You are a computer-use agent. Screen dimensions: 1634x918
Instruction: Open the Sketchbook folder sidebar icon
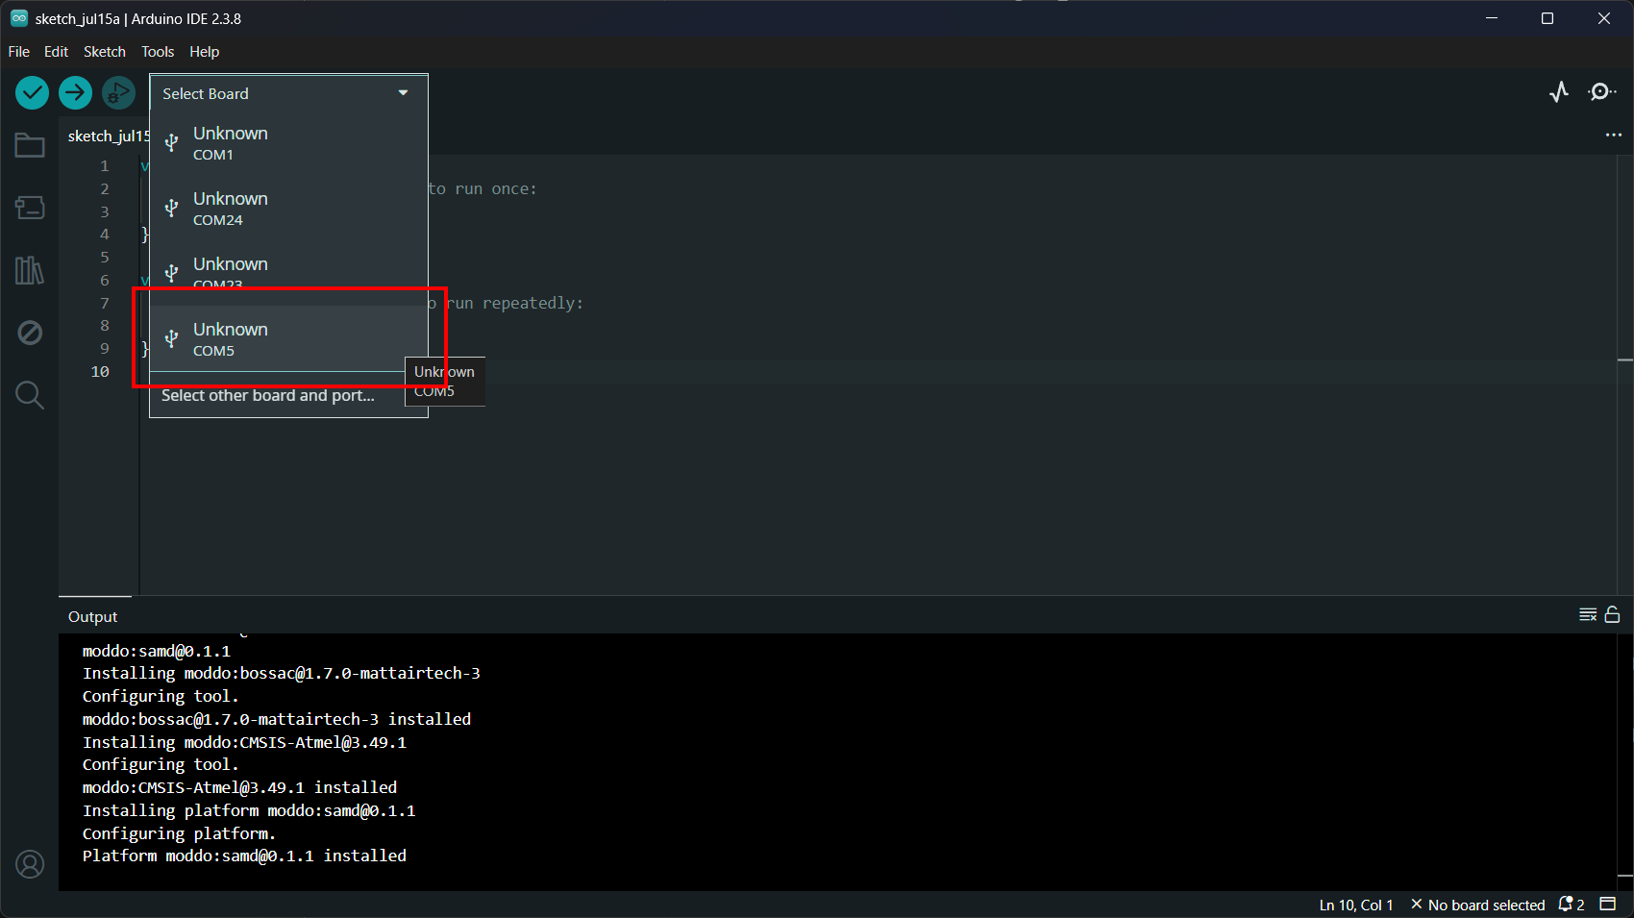[x=30, y=145]
